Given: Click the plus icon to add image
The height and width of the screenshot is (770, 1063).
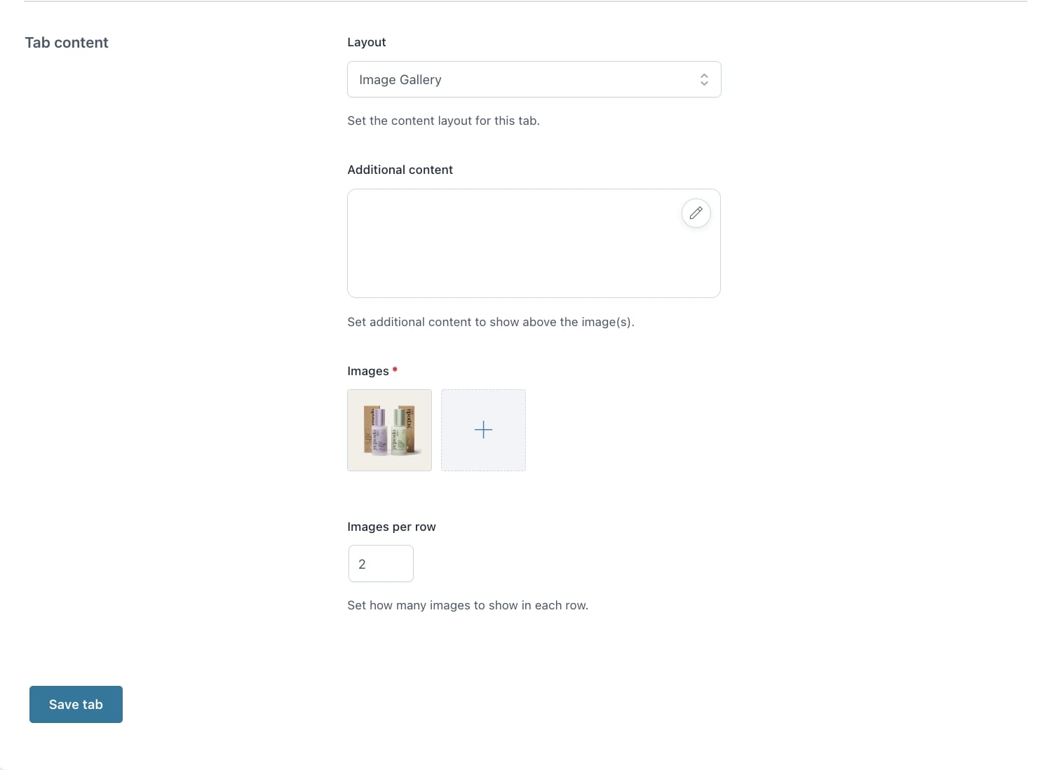Looking at the screenshot, I should coord(483,430).
